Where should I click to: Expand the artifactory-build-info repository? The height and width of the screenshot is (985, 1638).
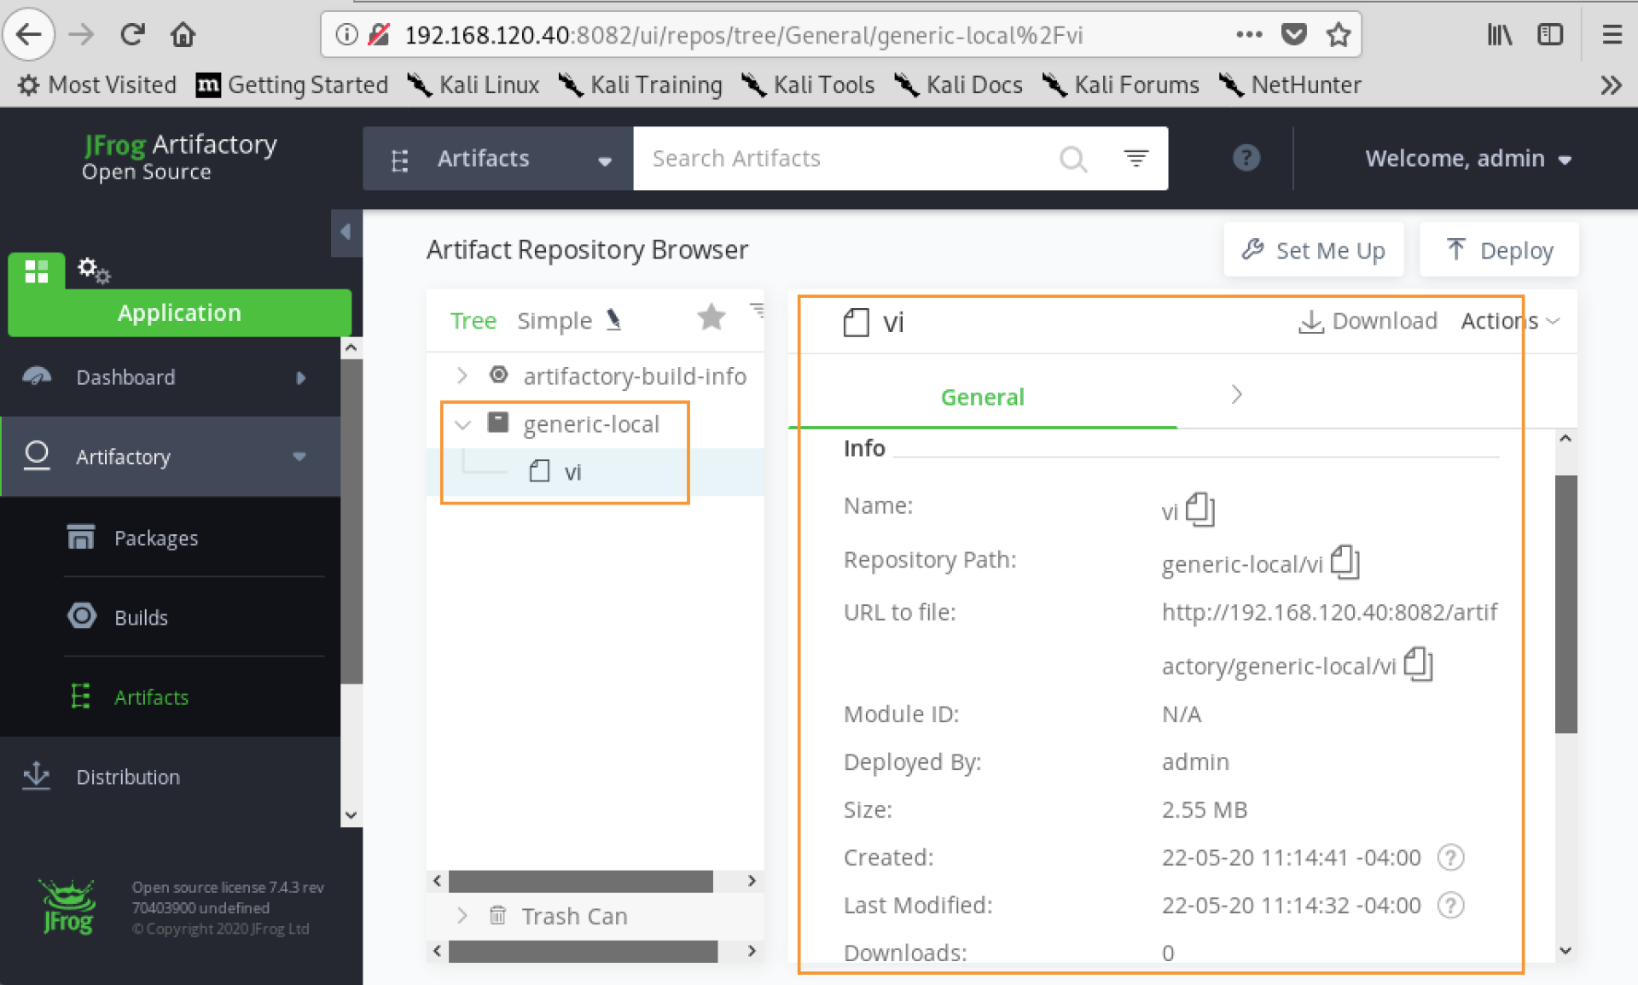pyautogui.click(x=462, y=376)
